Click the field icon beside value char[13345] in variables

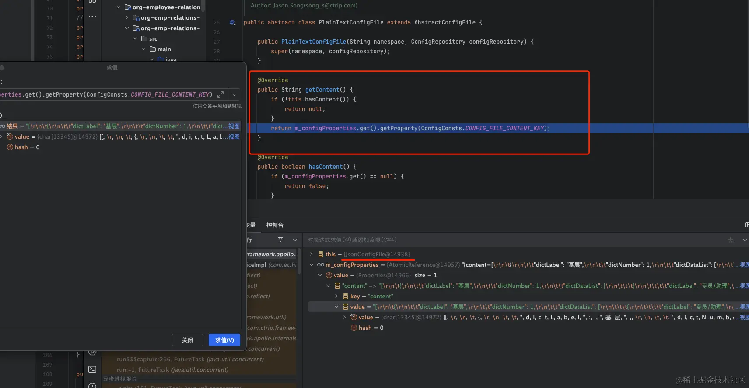353,317
